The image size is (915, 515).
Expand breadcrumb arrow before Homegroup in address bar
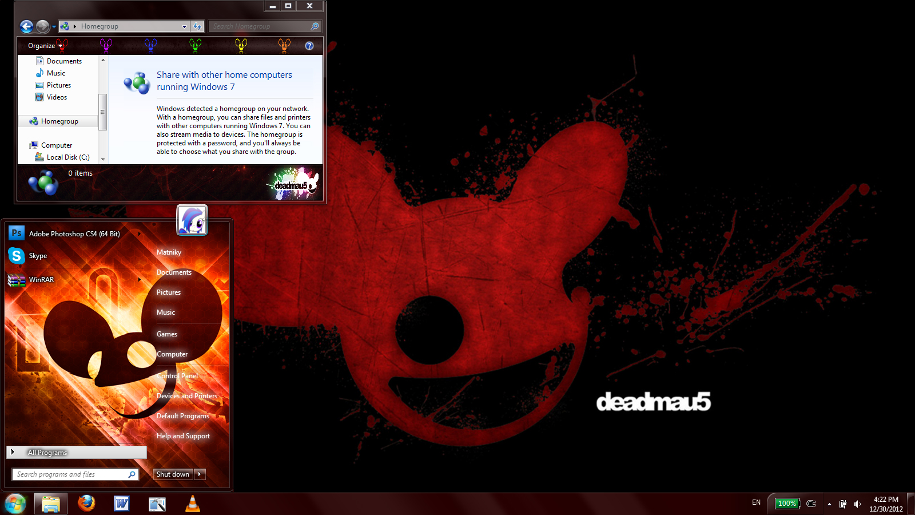click(x=75, y=26)
